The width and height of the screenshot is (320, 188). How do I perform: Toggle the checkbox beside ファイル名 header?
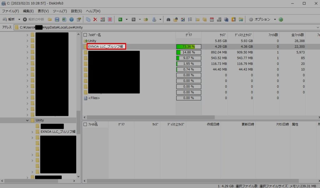point(85,124)
